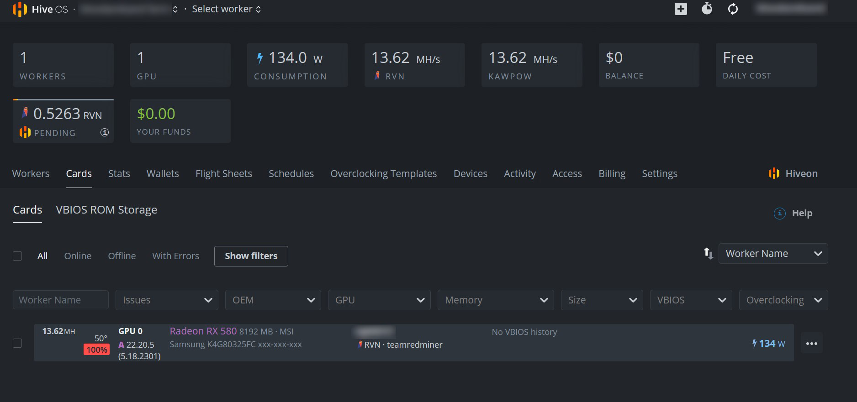Click the lightning icon beside 134 W
Screen dimensions: 857x402
click(x=754, y=343)
